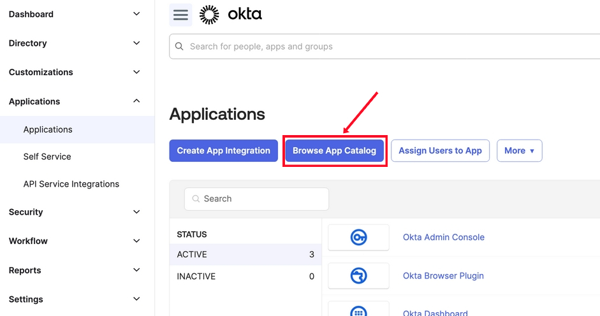Focus the people, apps and groups search field
The width and height of the screenshot is (600, 316).
[384, 47]
